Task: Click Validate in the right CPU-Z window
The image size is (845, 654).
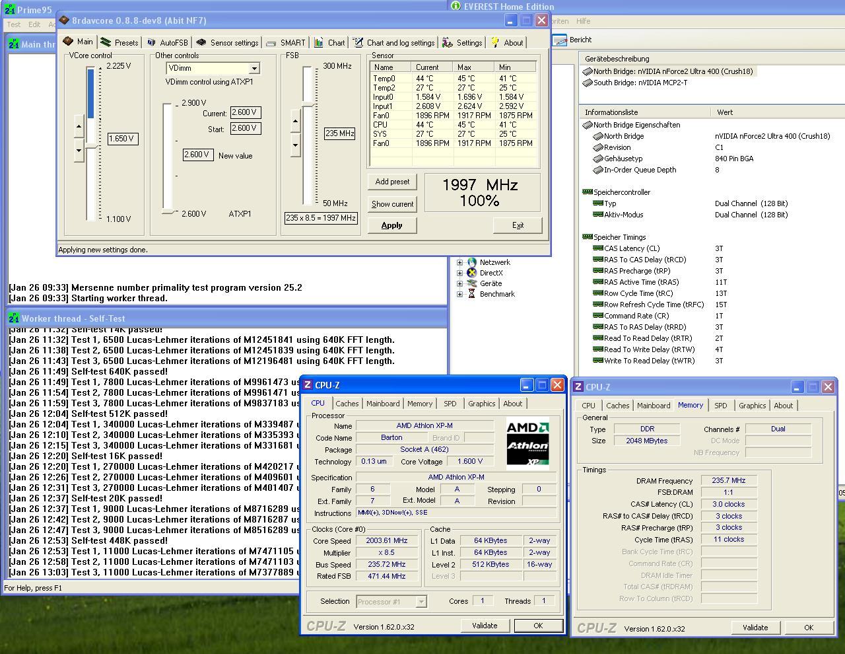Action: click(x=755, y=628)
